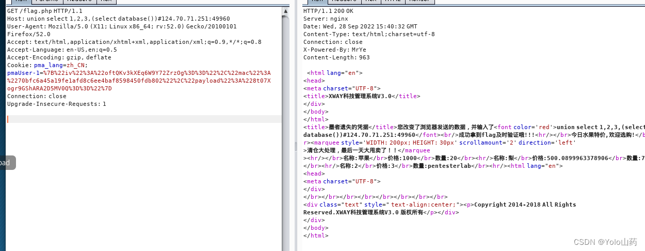The width and height of the screenshot is (645, 251).
Task: Click the 'Content-Length: 963' header
Action: 336,57
